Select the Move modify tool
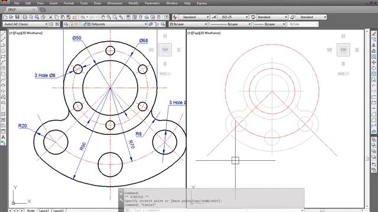This screenshot has width=378, height=212. coord(374,62)
